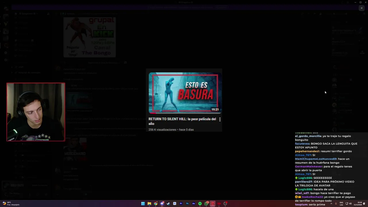Open the clock and calendar showing 20:49

click(358, 204)
